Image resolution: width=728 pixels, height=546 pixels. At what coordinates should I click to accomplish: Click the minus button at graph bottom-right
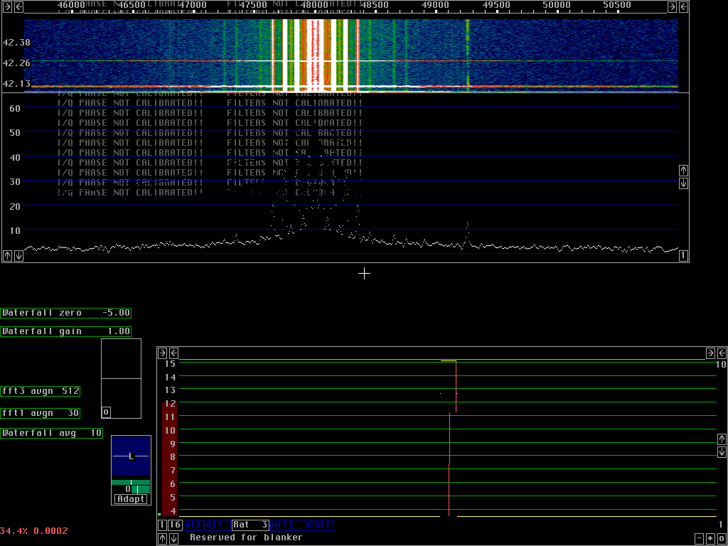pyautogui.click(x=700, y=539)
